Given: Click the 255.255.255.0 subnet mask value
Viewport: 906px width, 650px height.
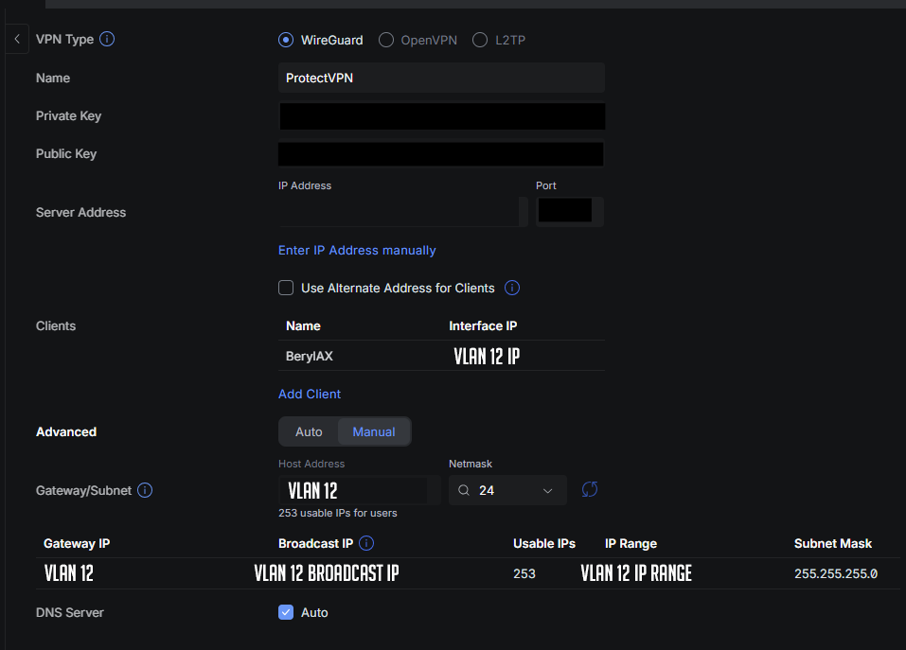Looking at the screenshot, I should 836,573.
